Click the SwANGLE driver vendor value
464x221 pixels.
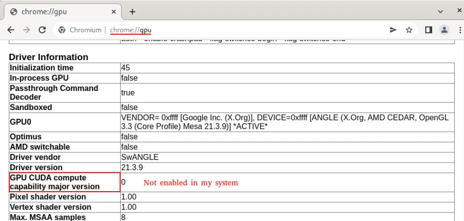click(x=139, y=157)
